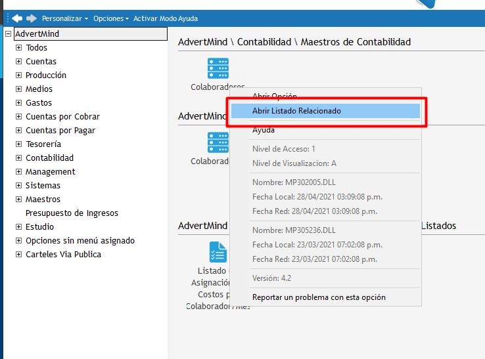Open the Personalizar dropdown menu
Viewport: 485px width, 359px height.
(65, 18)
